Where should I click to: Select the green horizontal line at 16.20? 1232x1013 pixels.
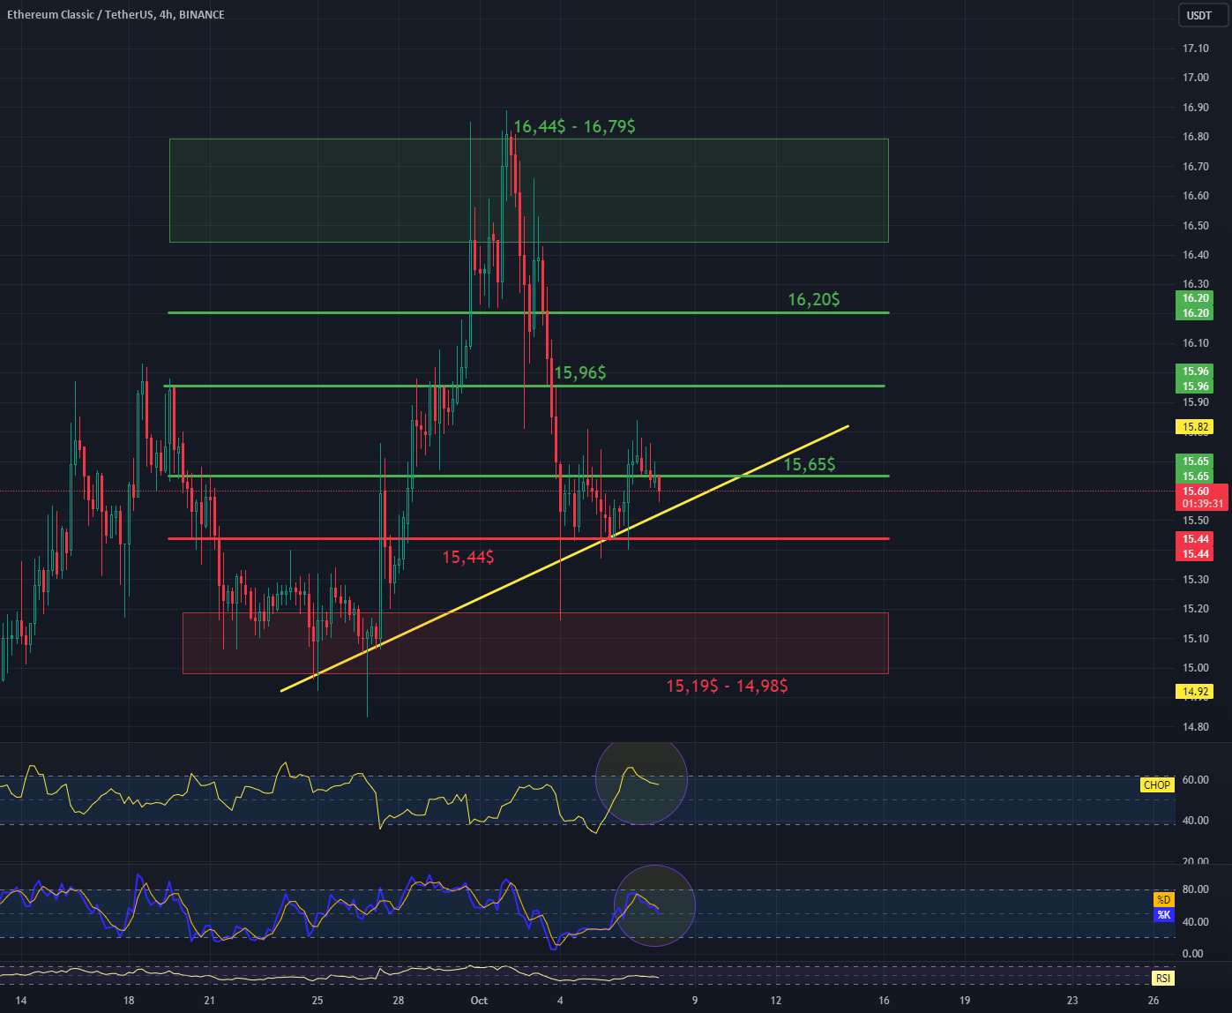528,312
